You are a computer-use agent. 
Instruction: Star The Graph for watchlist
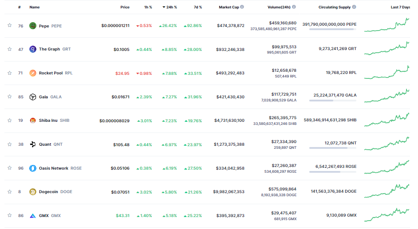(10, 49)
